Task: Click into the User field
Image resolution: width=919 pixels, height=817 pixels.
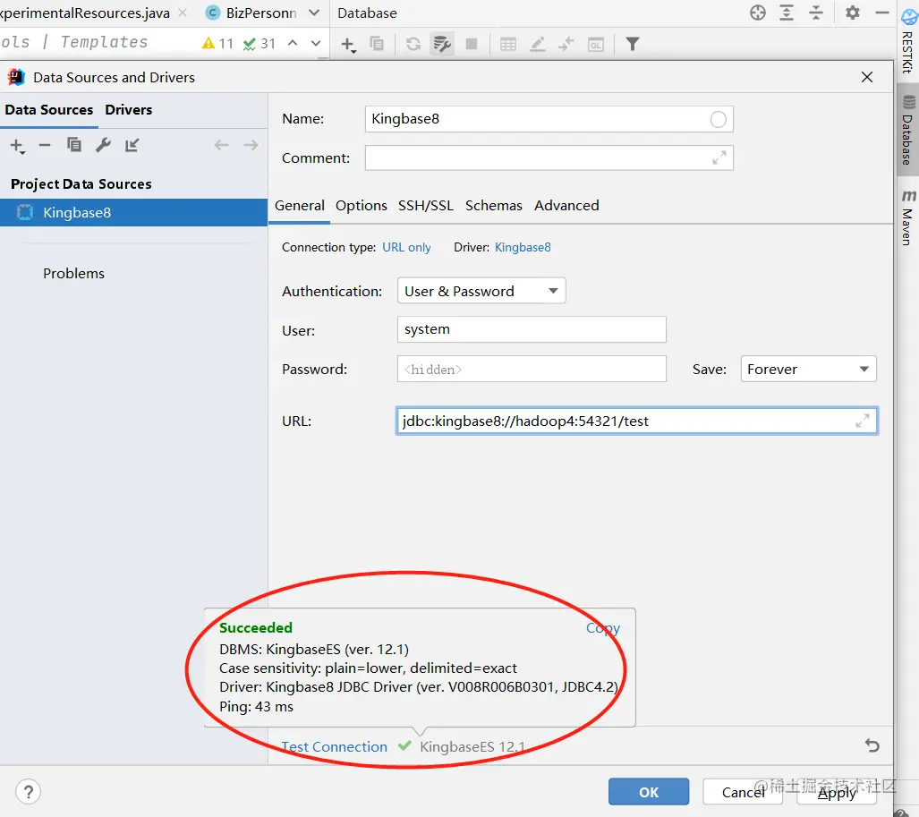Action: (x=532, y=329)
